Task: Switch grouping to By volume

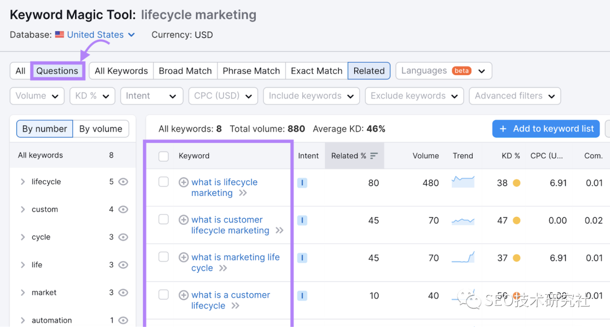Action: tap(101, 129)
